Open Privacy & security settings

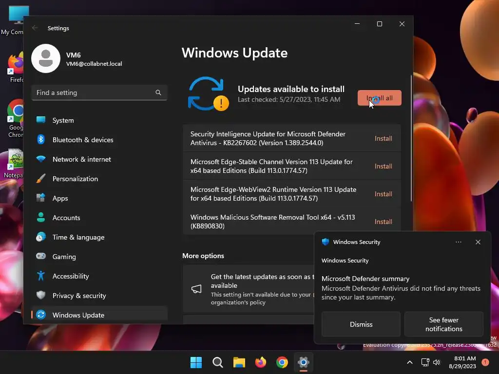click(99, 296)
